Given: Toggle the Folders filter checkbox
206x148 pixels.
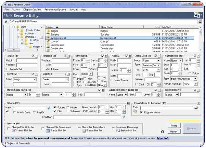Looking at the screenshot, I should (x=55, y=107).
